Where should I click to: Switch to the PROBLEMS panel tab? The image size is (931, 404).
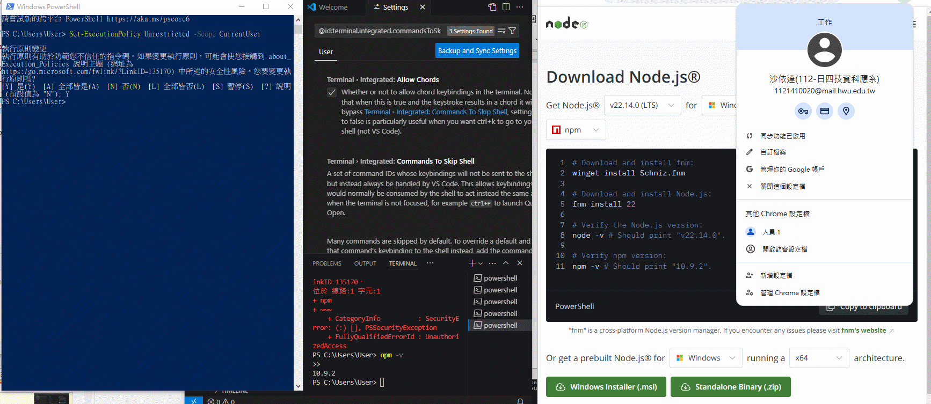(326, 263)
